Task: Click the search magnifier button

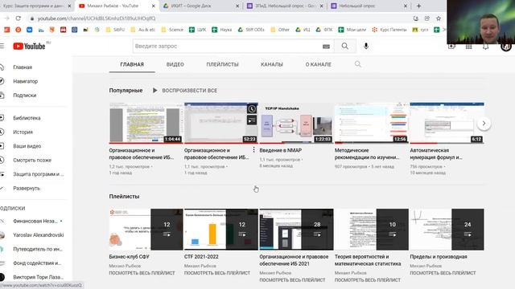Action: (345, 47)
